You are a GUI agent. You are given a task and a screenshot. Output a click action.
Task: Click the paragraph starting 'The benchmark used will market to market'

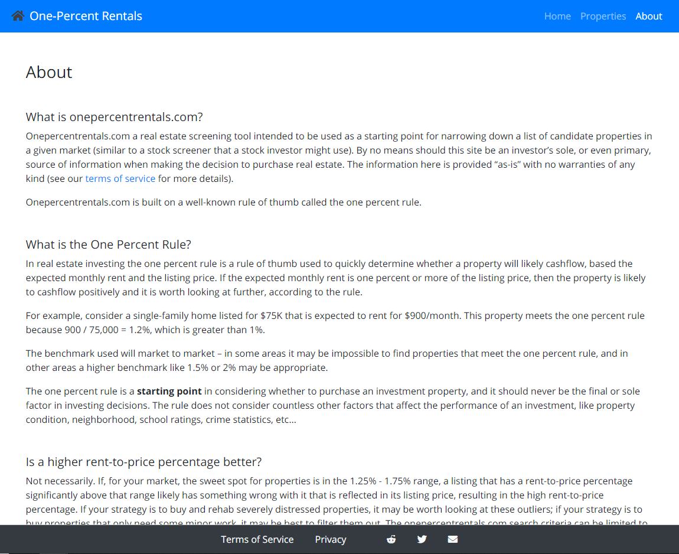pyautogui.click(x=327, y=360)
